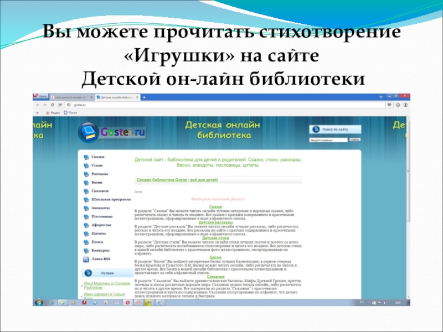Open the green Сказания heading link

[x=215, y=277]
